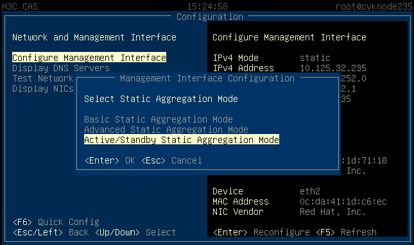Screen dimensions: 414x245
Task: Click the eth2 device entry
Action: 310,191
